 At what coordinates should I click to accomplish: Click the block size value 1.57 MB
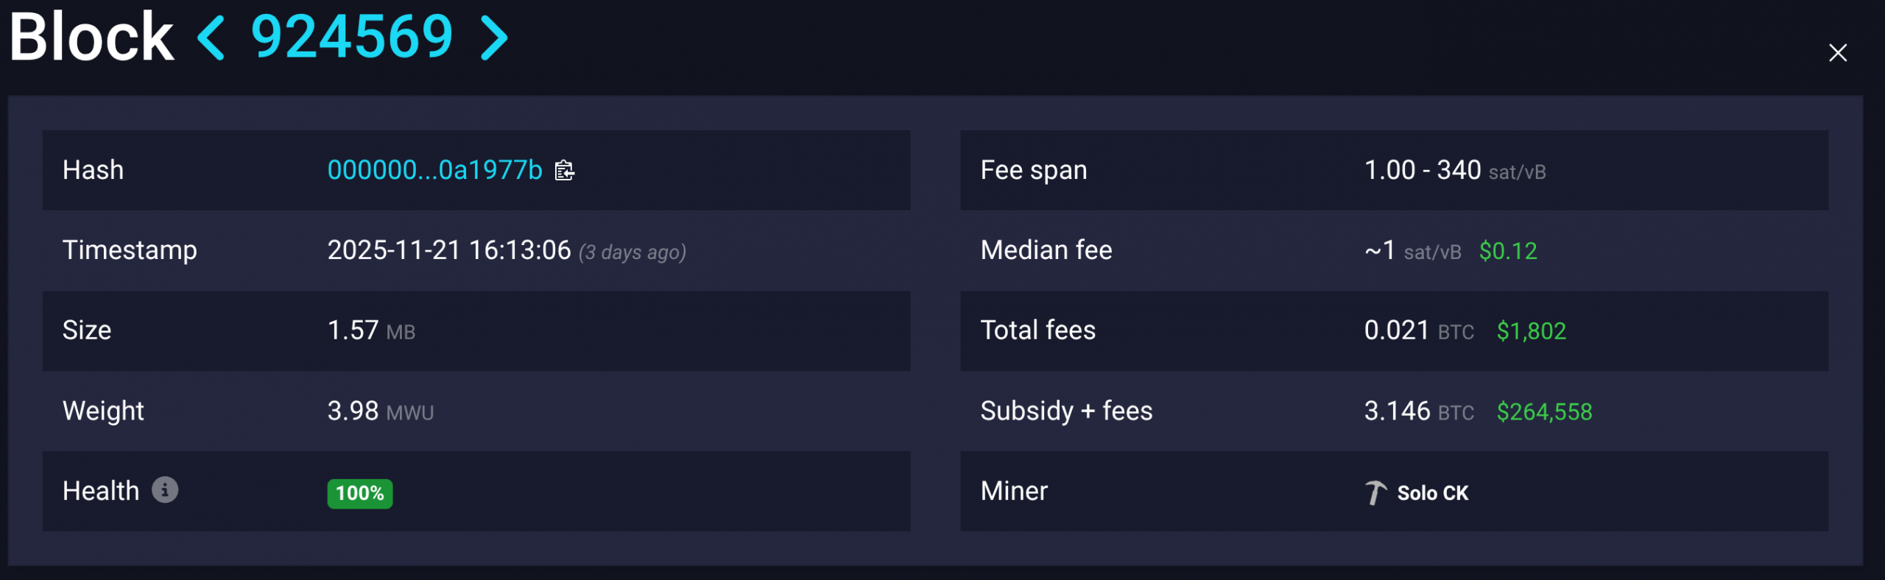[371, 331]
